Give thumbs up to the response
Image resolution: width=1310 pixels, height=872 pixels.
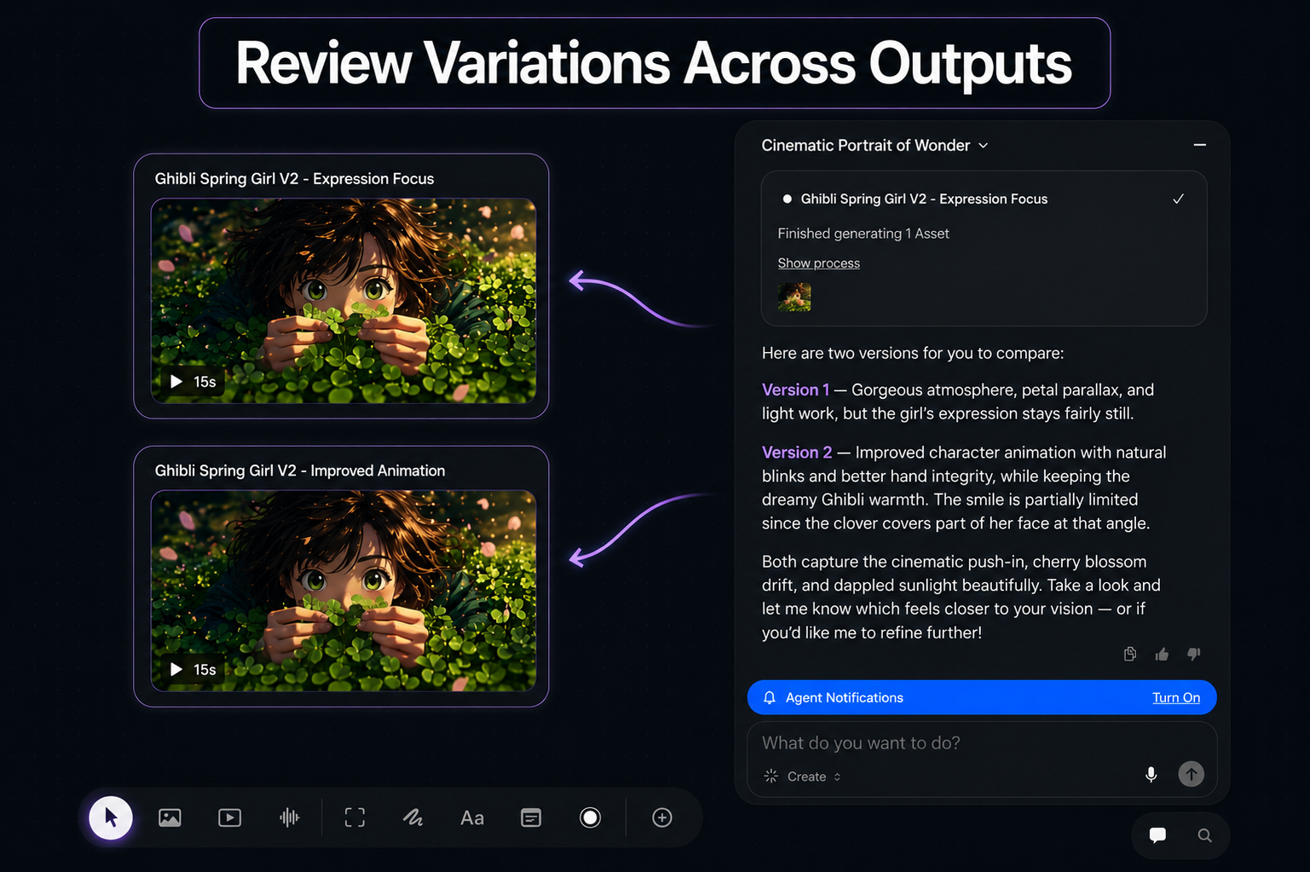tap(1162, 654)
